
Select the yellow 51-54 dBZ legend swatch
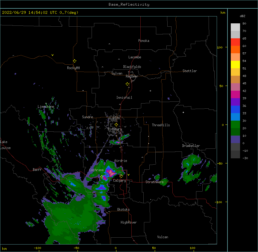[x=235, y=64]
